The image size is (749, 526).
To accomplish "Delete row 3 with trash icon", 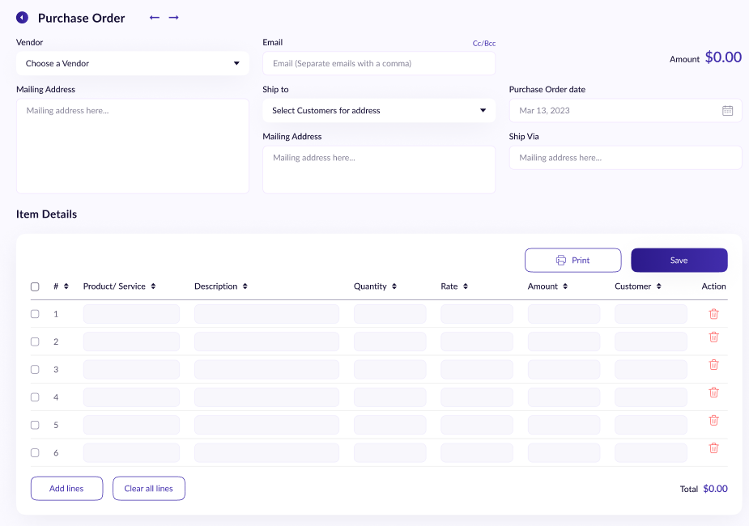I will coord(713,365).
